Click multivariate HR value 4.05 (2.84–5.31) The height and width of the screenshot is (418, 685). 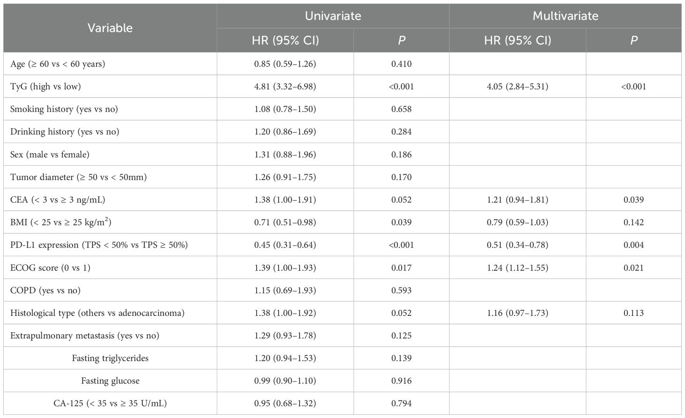(518, 86)
